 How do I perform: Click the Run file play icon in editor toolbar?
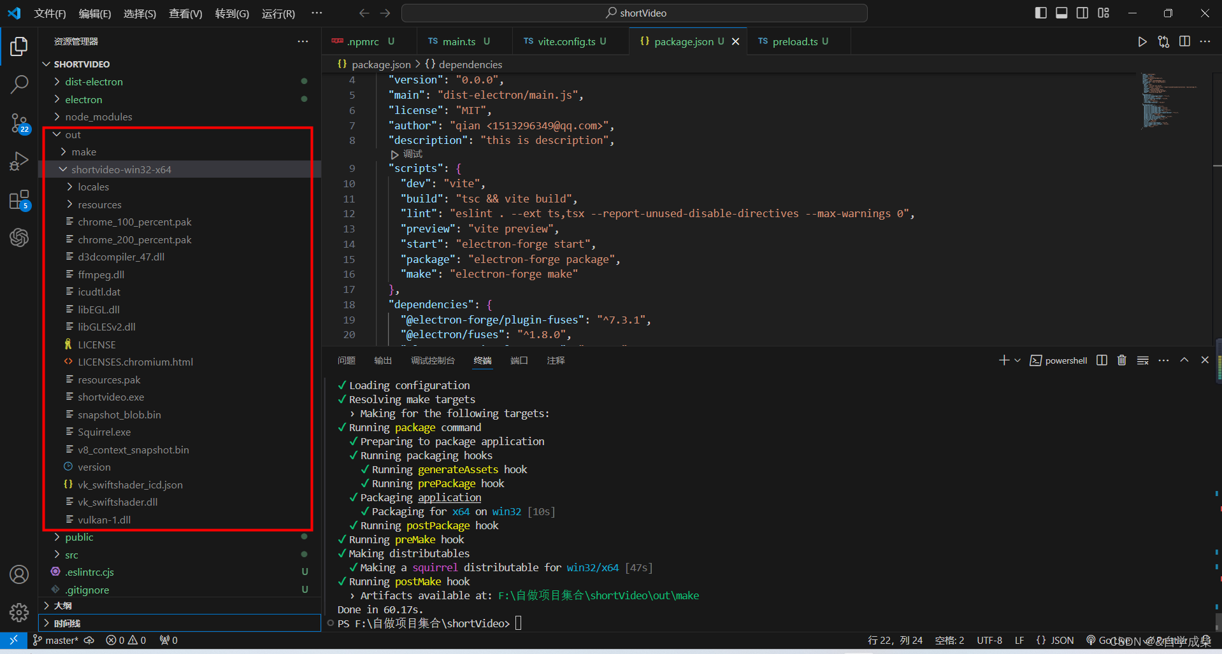point(1142,41)
